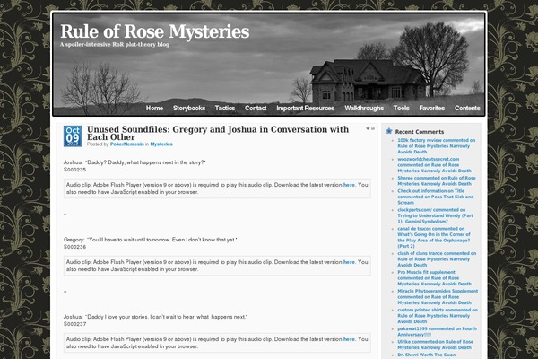The width and height of the screenshot is (538, 359).
Task: Click the S000236 file label
Action: [x=74, y=247]
